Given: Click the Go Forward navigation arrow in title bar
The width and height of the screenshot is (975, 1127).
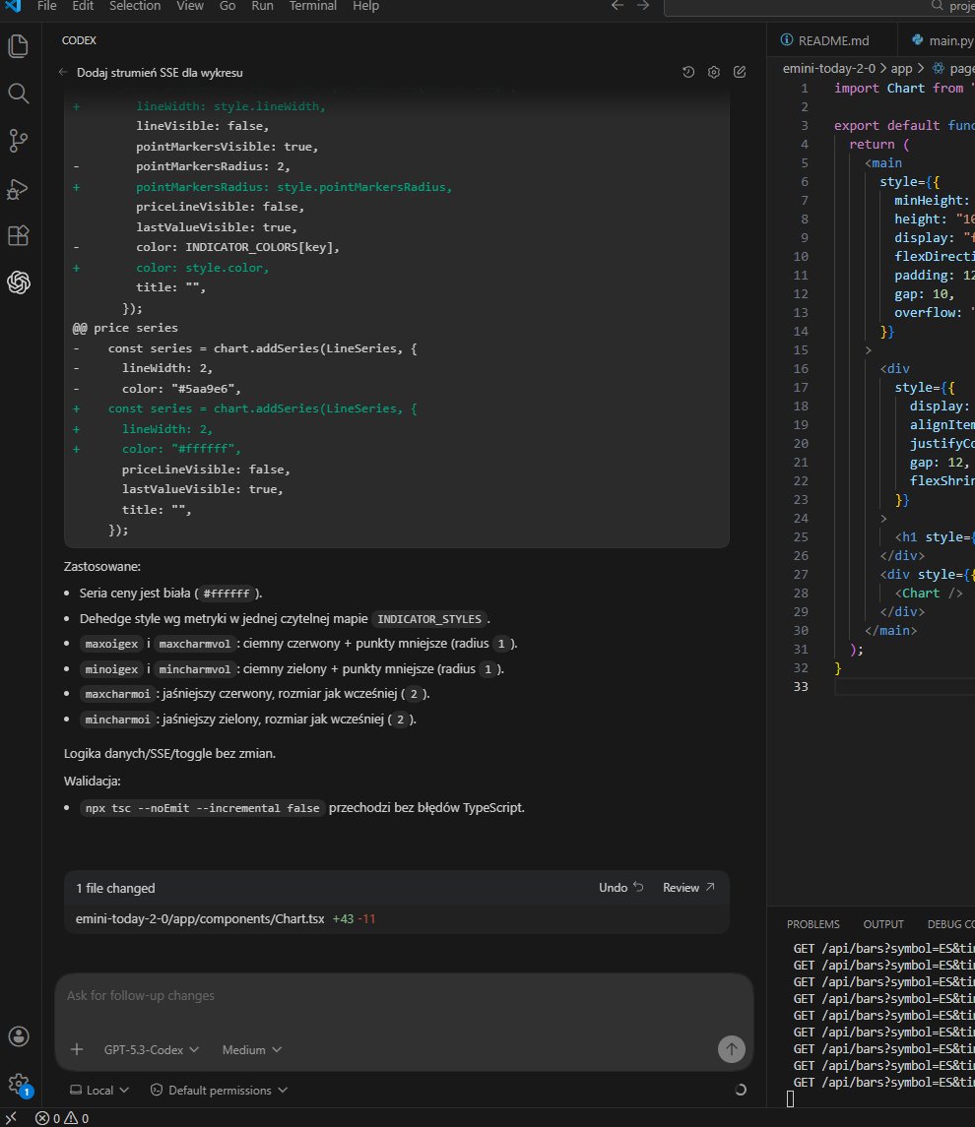Looking at the screenshot, I should (643, 6).
